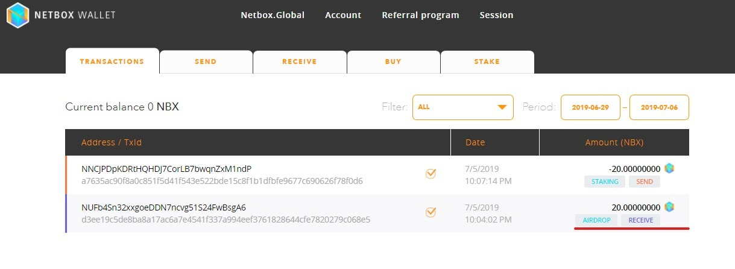This screenshot has width=735, height=269.
Task: Click confirmed checkmark icon on NUFb4Sn transaction
Action: [x=431, y=212]
